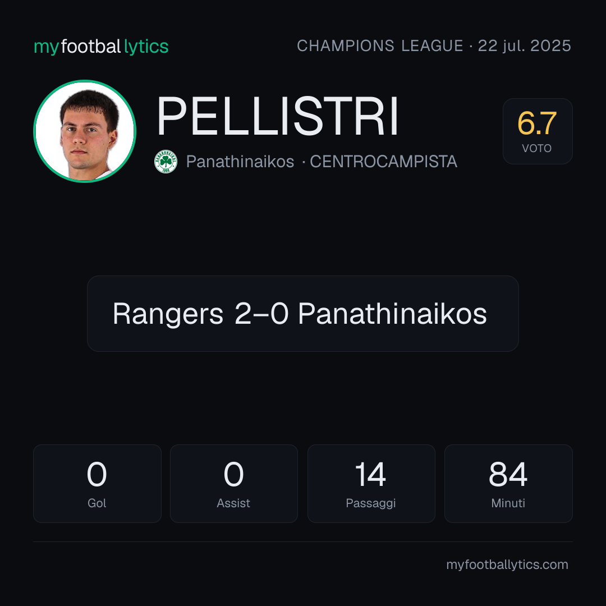Open the Rangers 2–0 Panathinaikos match result
Screen dimensions: 606x606
[x=302, y=314]
